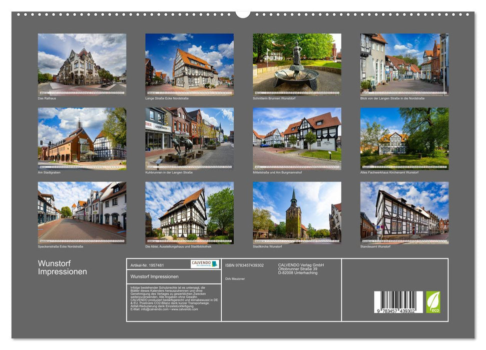486x350 pixels.
Task: Open the ISBN 9783457439302 details
Action: 245,266
